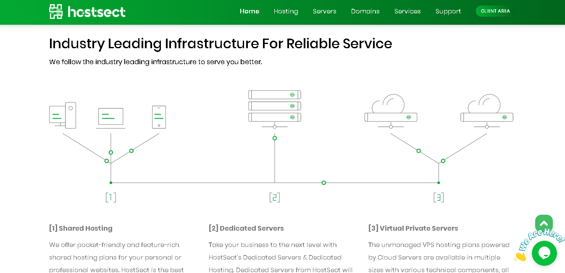Click the right cloud server icon
The width and height of the screenshot is (565, 273).
coord(487,111)
